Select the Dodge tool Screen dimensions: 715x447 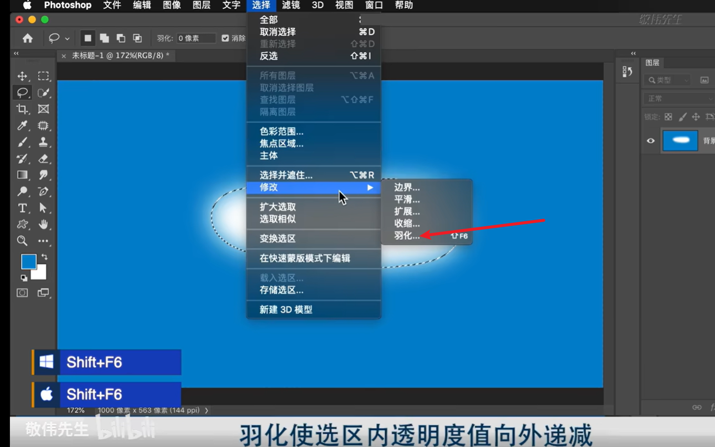22,191
